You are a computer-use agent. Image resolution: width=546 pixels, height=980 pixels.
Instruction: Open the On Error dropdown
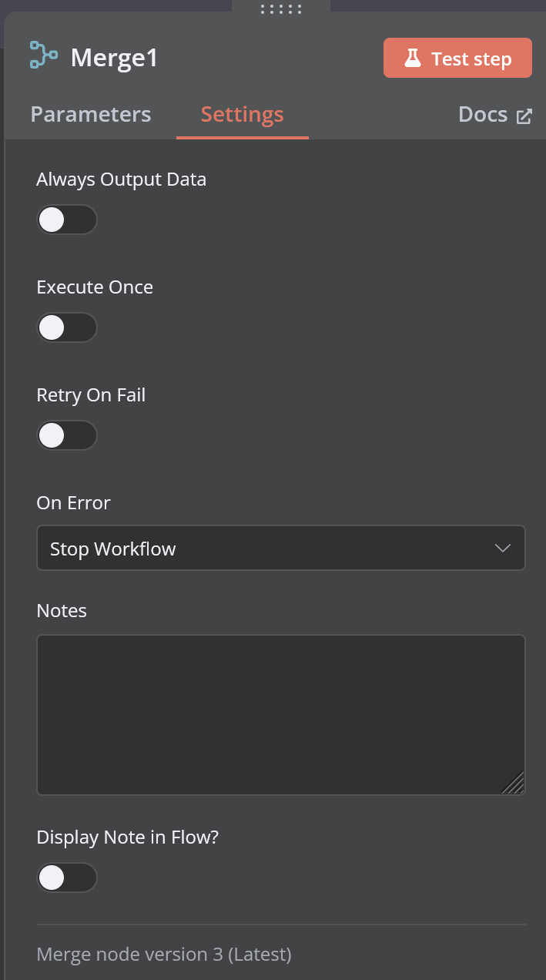pyautogui.click(x=281, y=549)
